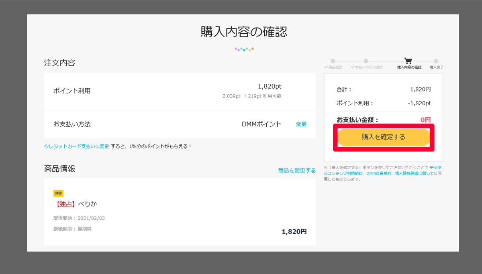Viewport: 482px width, 274px height.
Task: Click the colorful bunting decoration under the title
Action: 244,50
